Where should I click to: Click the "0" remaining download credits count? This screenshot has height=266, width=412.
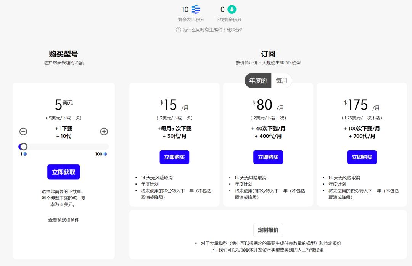[223, 10]
